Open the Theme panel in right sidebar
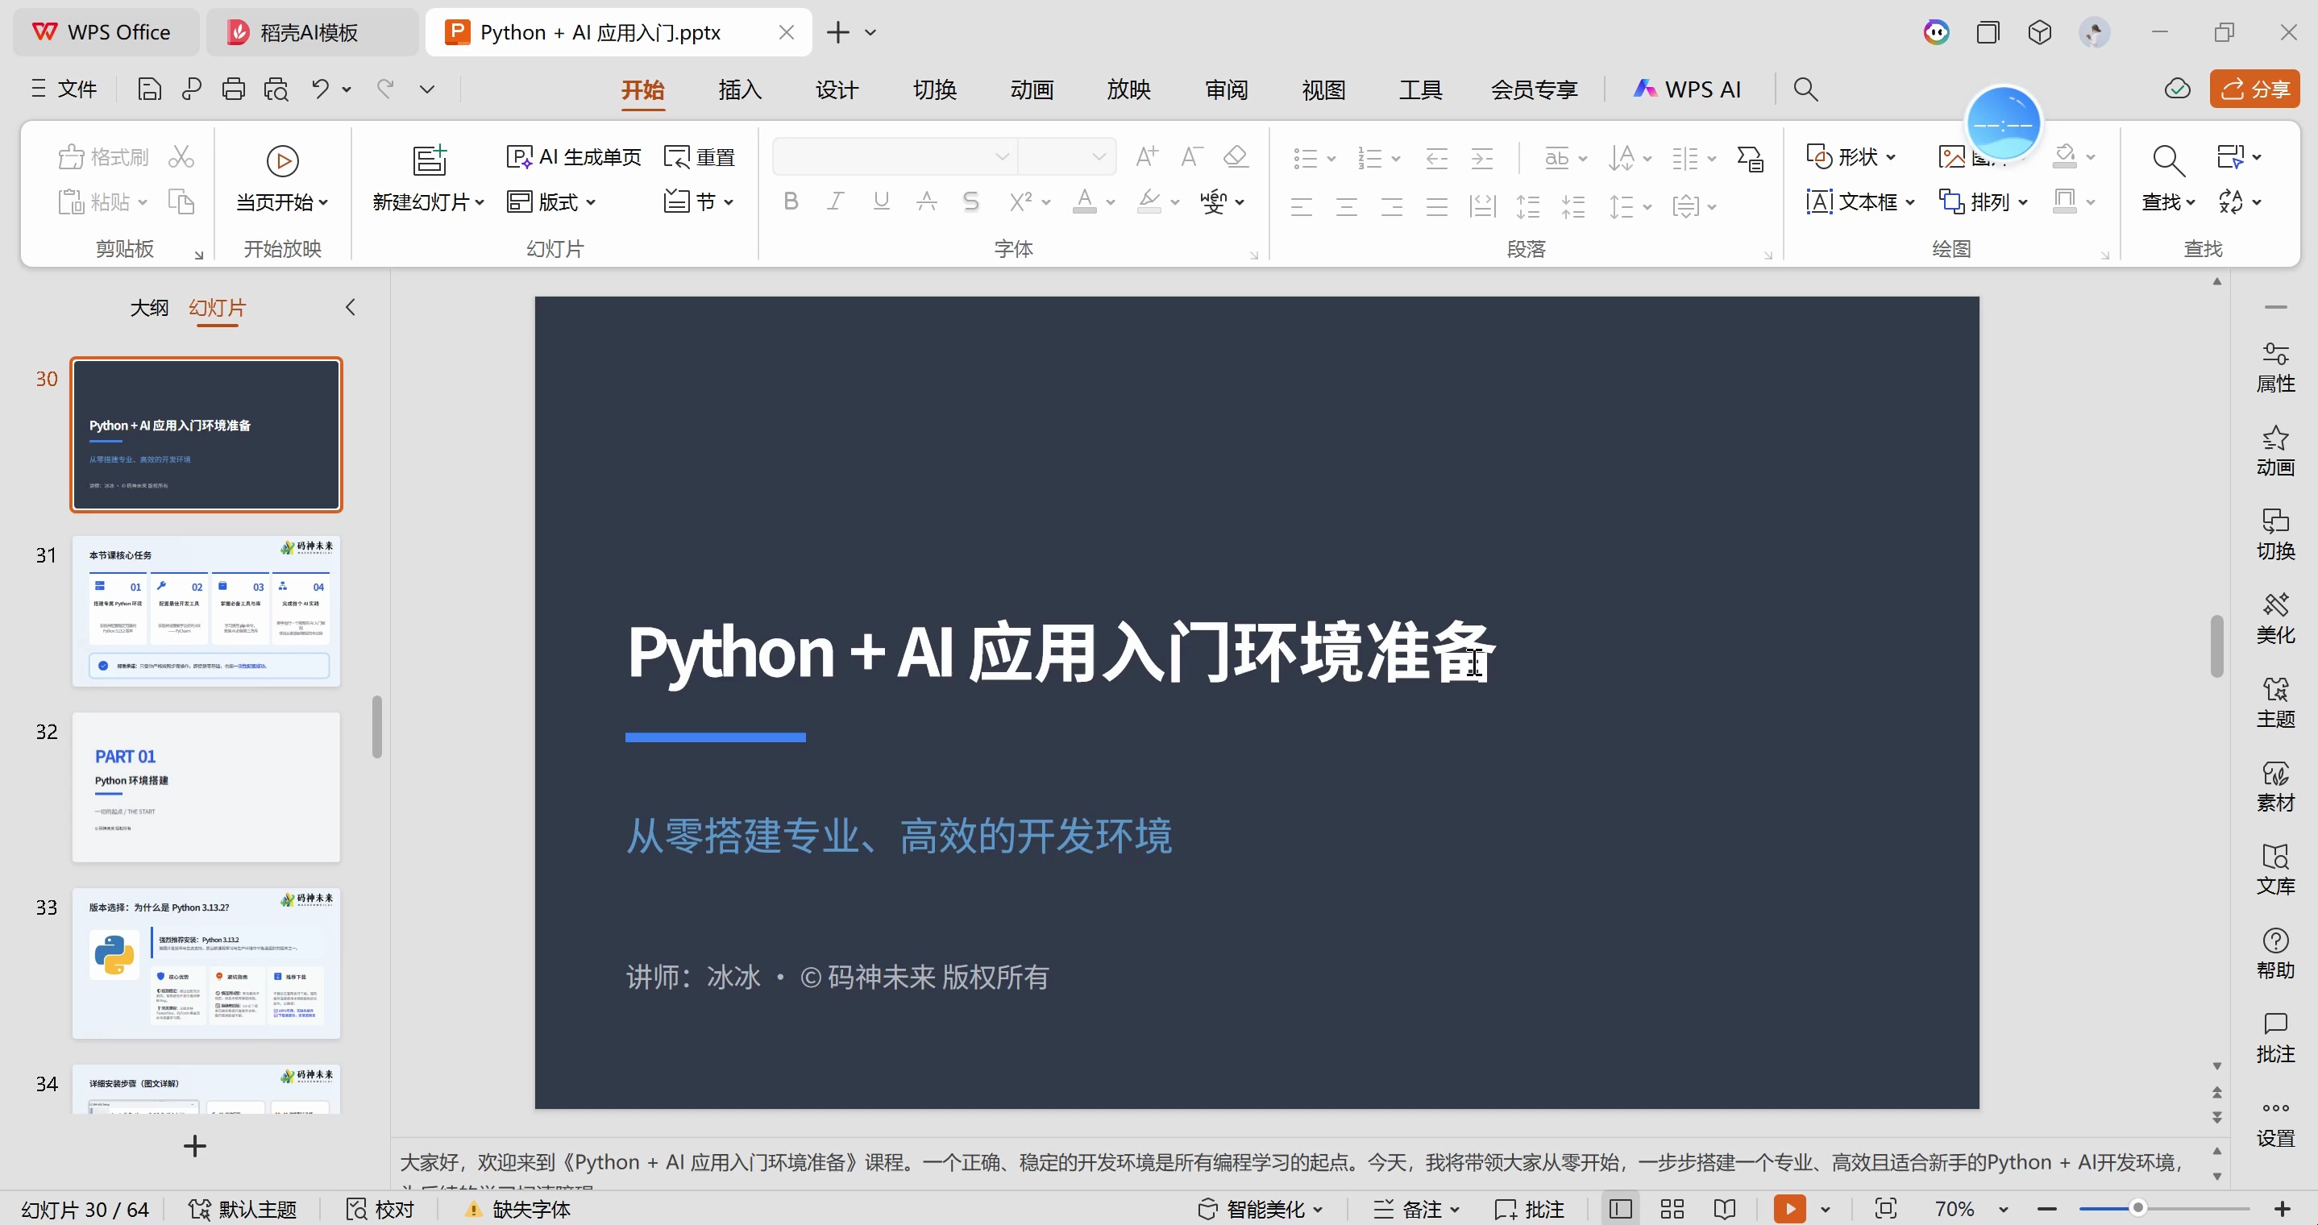The height and width of the screenshot is (1225, 2318). click(2276, 702)
